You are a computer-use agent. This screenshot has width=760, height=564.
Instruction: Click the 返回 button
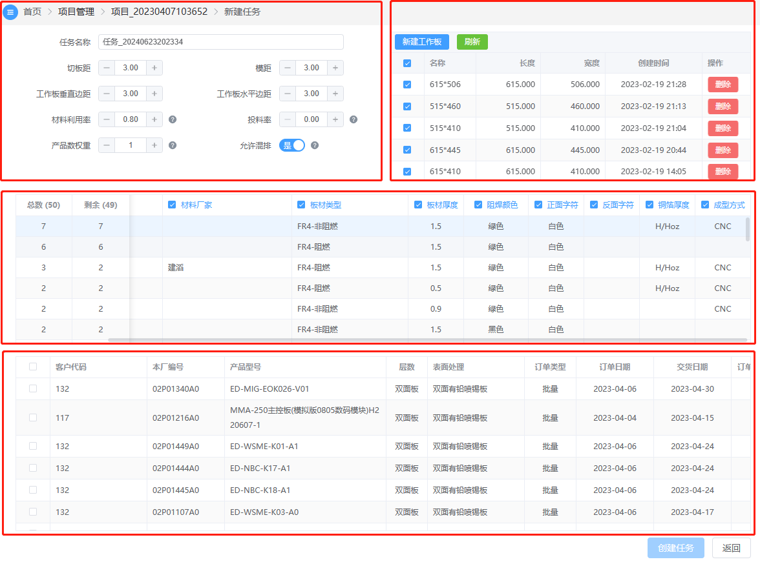click(x=732, y=548)
